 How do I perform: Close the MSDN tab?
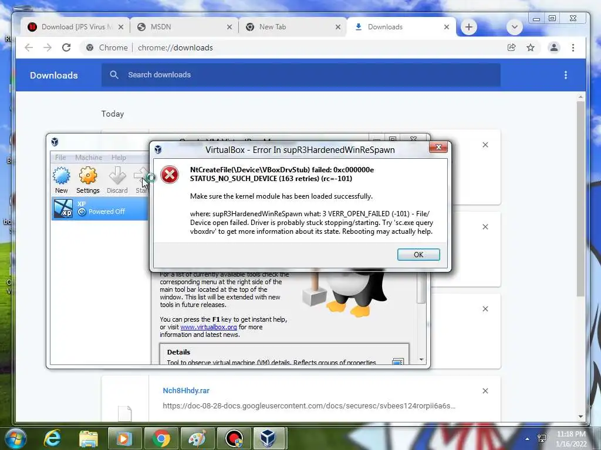coord(229,27)
